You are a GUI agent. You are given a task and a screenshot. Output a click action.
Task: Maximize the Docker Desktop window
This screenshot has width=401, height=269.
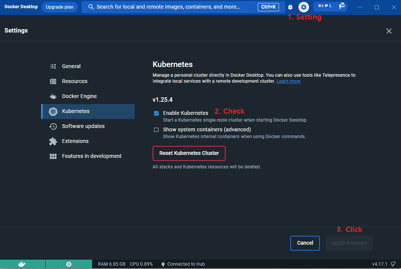(377, 7)
